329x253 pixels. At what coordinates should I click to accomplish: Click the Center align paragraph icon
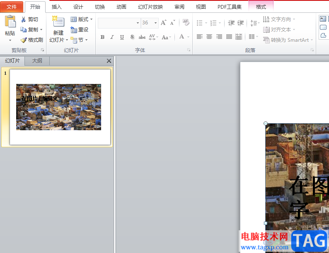click(209, 37)
